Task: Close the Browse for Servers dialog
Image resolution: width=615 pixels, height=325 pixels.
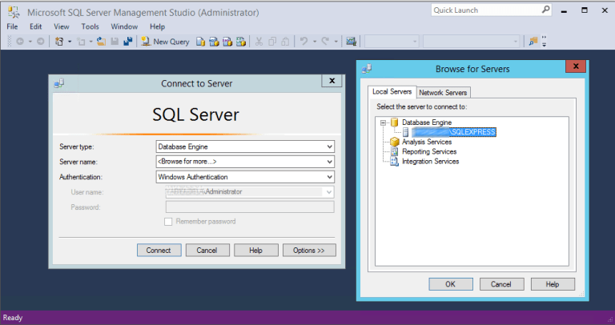Action: (x=576, y=66)
